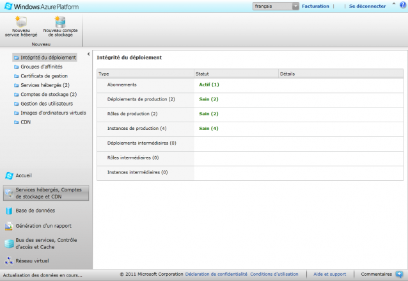Click the Accueil Windows flag icon

coord(9,175)
